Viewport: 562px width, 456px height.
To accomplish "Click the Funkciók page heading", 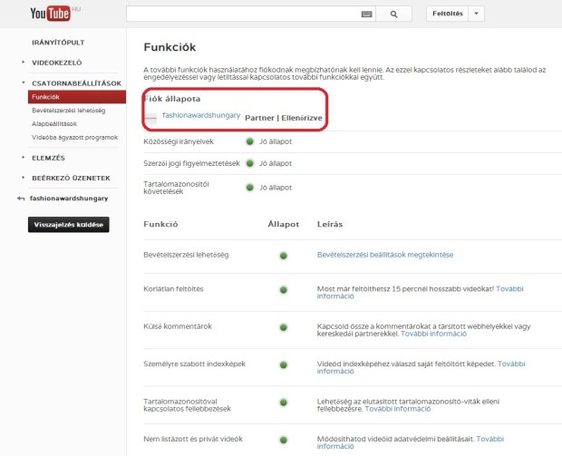I will (170, 47).
